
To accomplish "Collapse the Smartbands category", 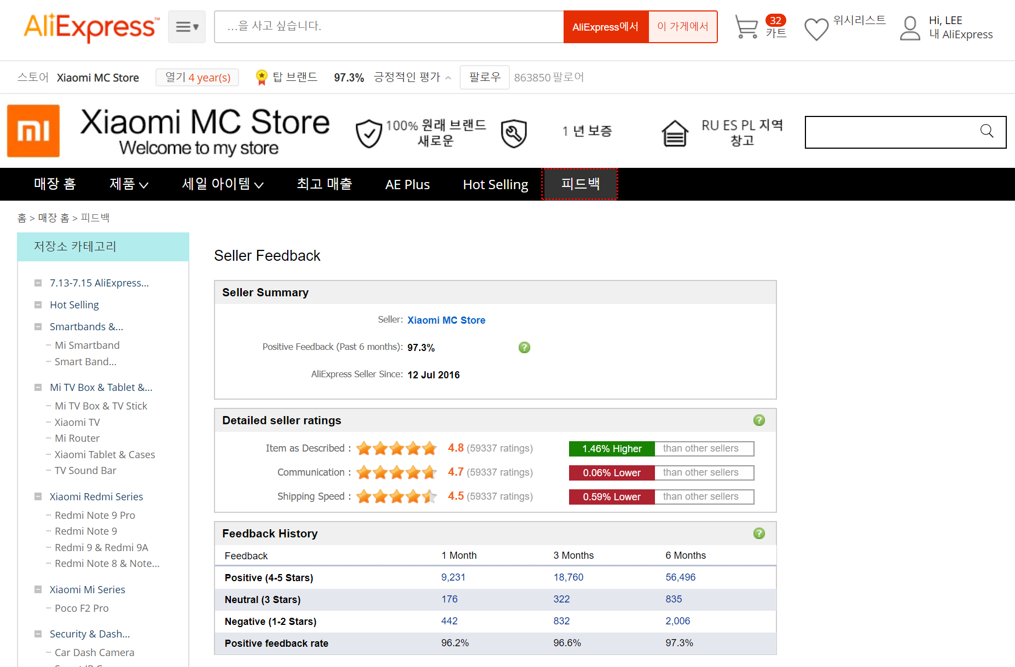I will pos(38,326).
